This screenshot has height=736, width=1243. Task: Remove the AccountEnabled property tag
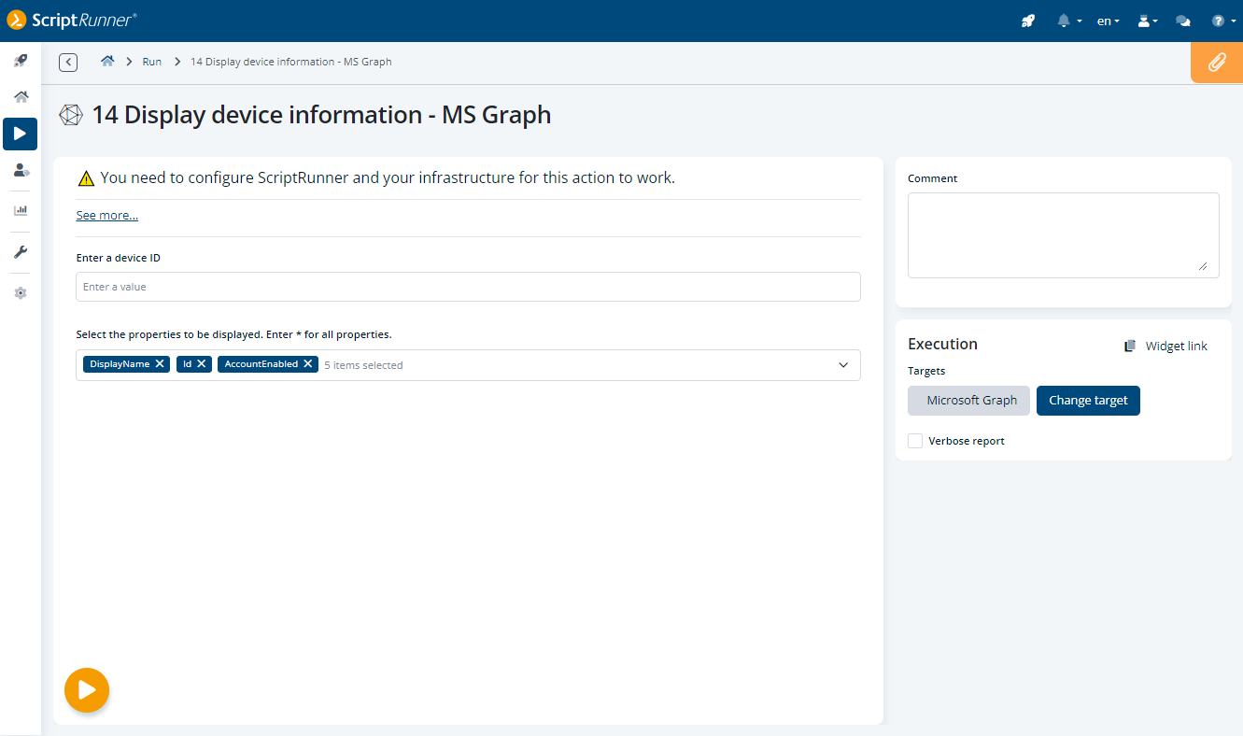pos(307,364)
